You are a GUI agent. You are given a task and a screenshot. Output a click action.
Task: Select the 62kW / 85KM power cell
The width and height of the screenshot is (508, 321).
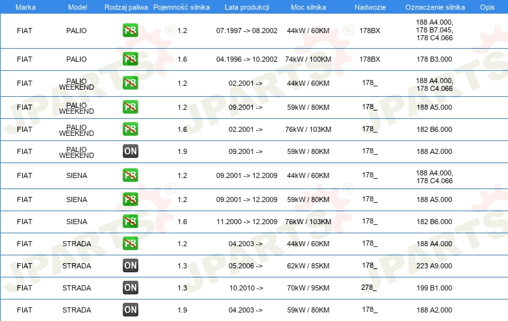tap(308, 266)
